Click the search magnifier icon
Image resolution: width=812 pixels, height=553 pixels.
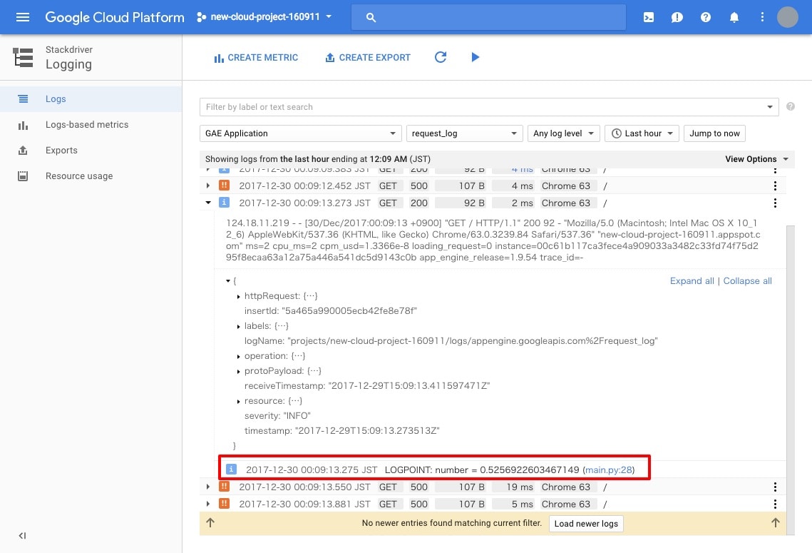point(371,17)
